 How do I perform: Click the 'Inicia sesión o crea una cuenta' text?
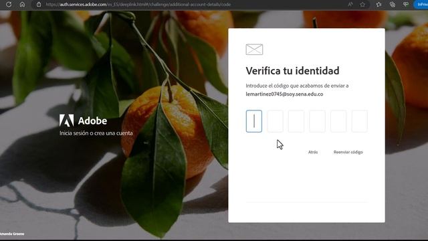pyautogui.click(x=96, y=133)
